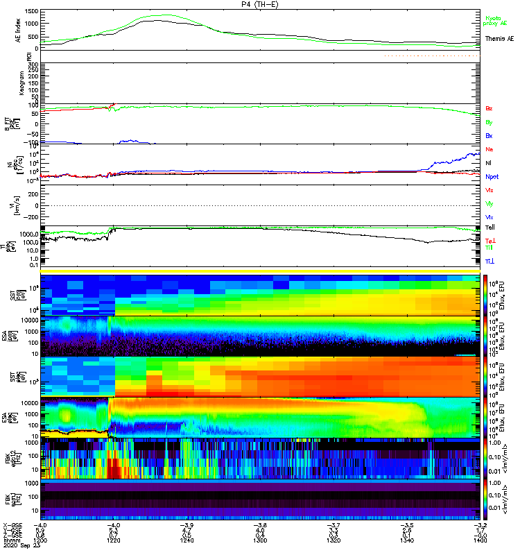The width and height of the screenshot is (520, 555).
Task: Click the blue "Ti⊥" legend entry
Action: tap(489, 262)
